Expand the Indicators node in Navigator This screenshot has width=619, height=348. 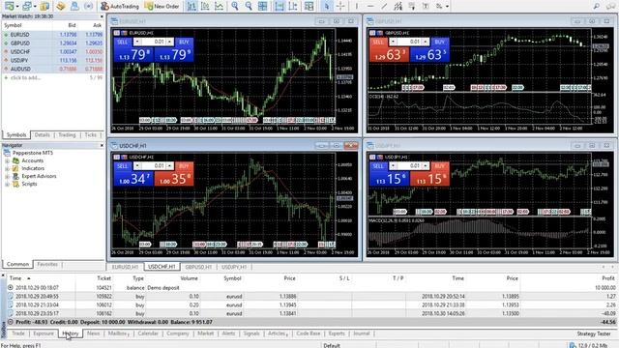tap(7, 168)
